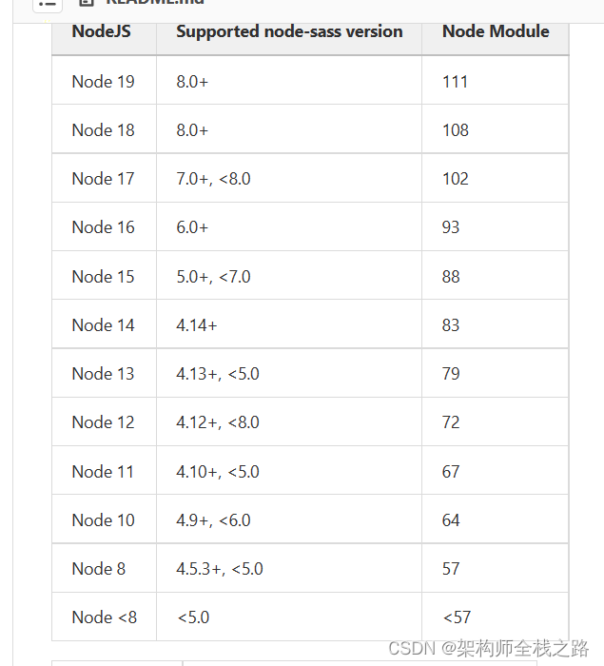Screen dimensions: 604x666
Task: Select the Node 13 row label
Action: (x=103, y=374)
